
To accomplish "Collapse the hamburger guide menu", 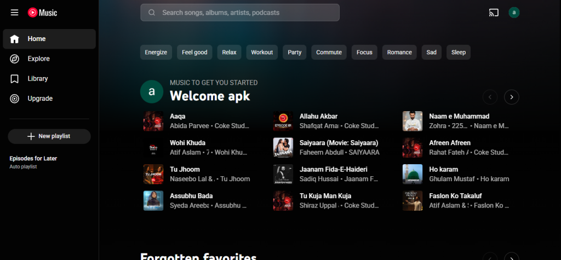I will [15, 13].
